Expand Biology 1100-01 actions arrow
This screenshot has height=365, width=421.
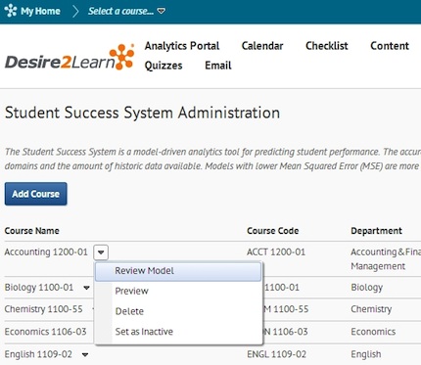point(86,288)
